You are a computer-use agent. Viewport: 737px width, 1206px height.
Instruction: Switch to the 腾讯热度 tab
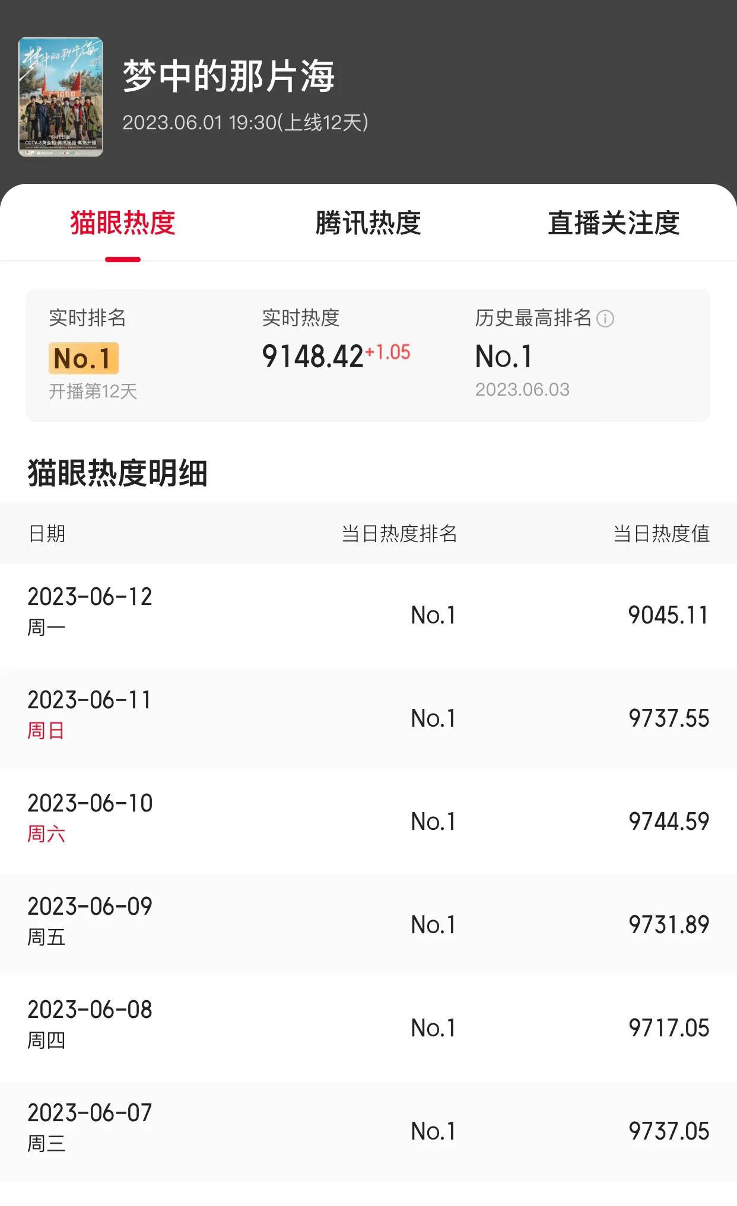click(x=368, y=223)
